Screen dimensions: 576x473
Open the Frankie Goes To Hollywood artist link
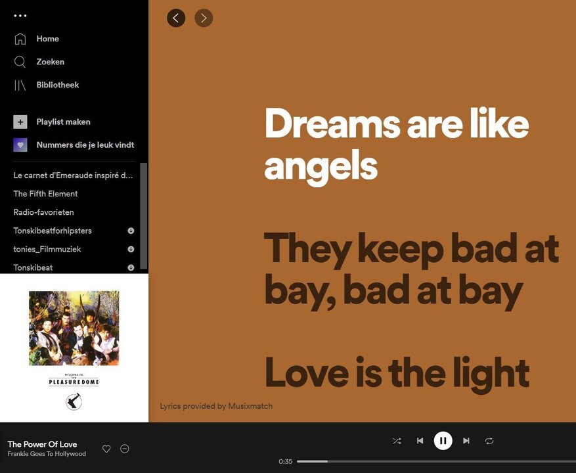point(47,454)
